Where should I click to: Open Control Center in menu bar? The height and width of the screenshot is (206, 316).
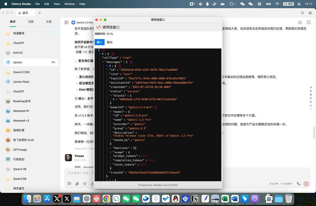(x=299, y=4)
